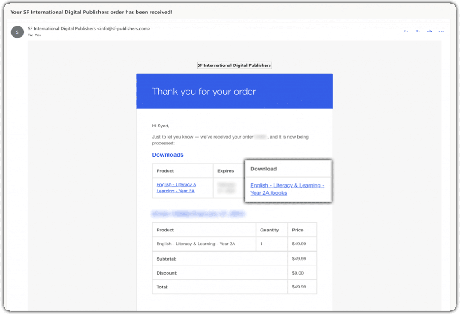Click the discount value '$0.00'
The height and width of the screenshot is (314, 460).
coord(298,273)
